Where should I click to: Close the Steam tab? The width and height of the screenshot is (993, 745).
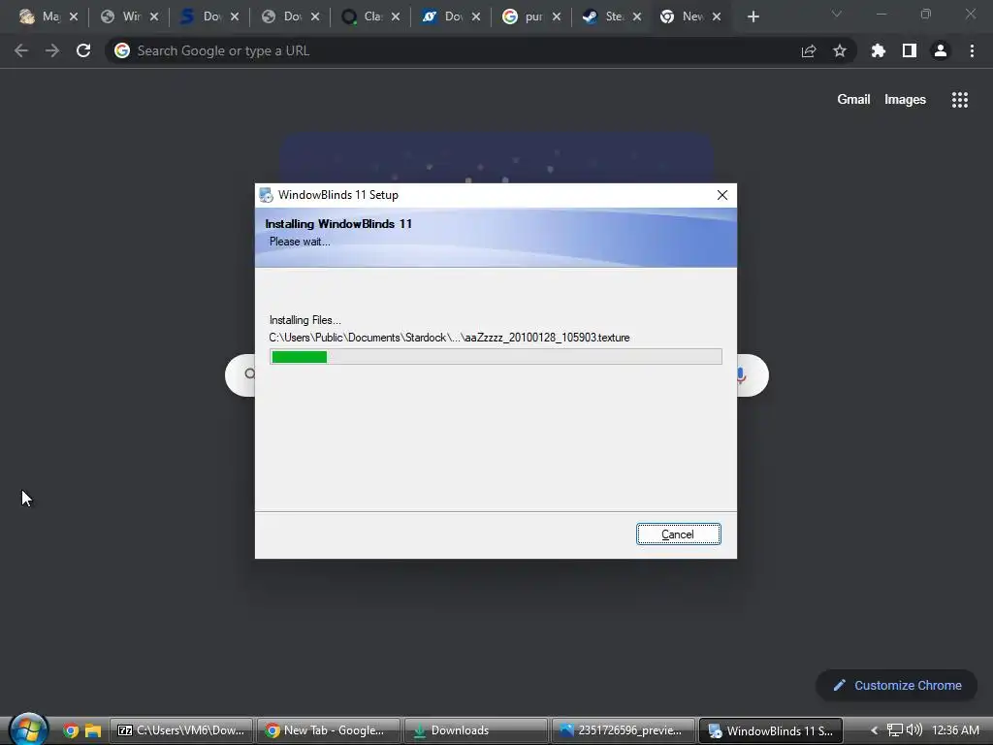click(637, 16)
